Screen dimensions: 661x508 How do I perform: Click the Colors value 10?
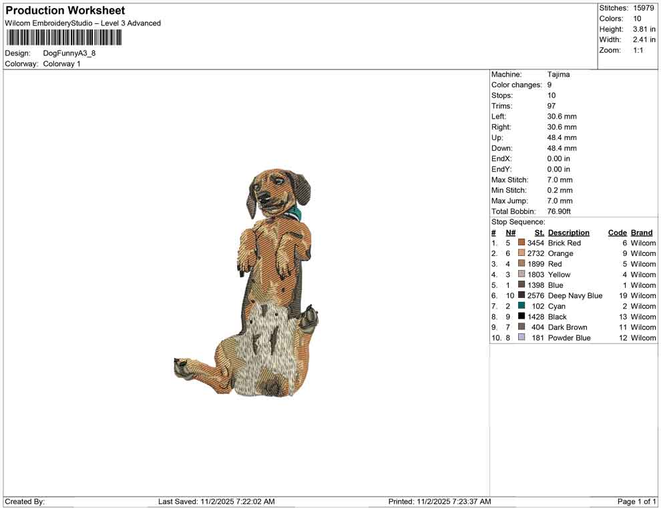637,19
